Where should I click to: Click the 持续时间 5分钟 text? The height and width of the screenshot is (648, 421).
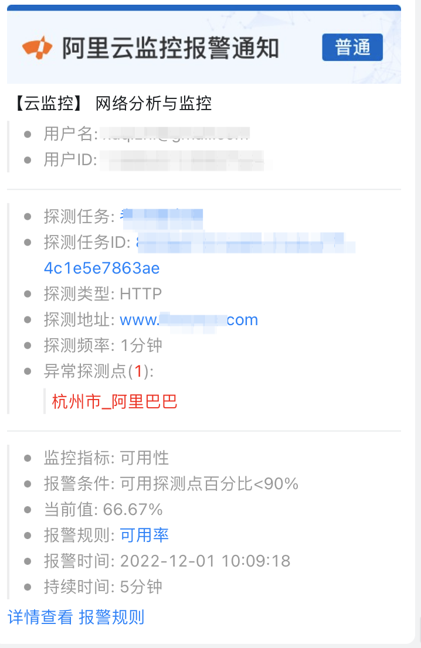click(x=103, y=587)
